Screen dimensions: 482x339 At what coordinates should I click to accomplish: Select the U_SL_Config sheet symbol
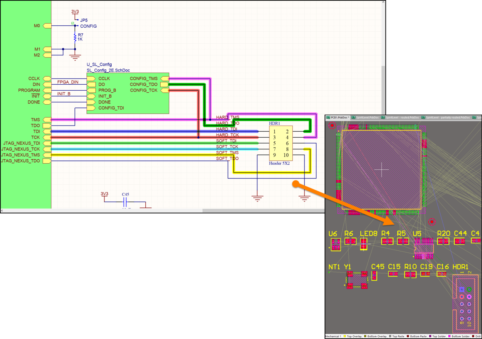pos(128,93)
